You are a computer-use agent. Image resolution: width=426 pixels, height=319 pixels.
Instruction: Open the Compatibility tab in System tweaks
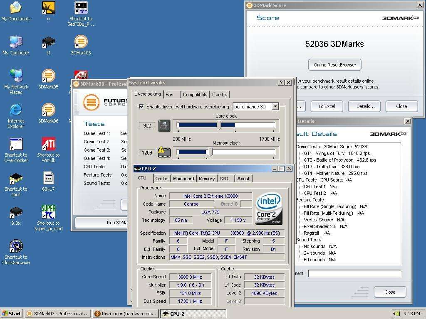point(195,94)
